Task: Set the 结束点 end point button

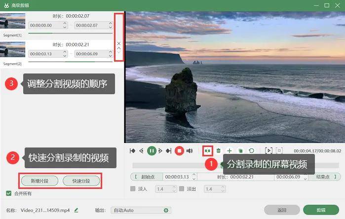Action: (325, 177)
